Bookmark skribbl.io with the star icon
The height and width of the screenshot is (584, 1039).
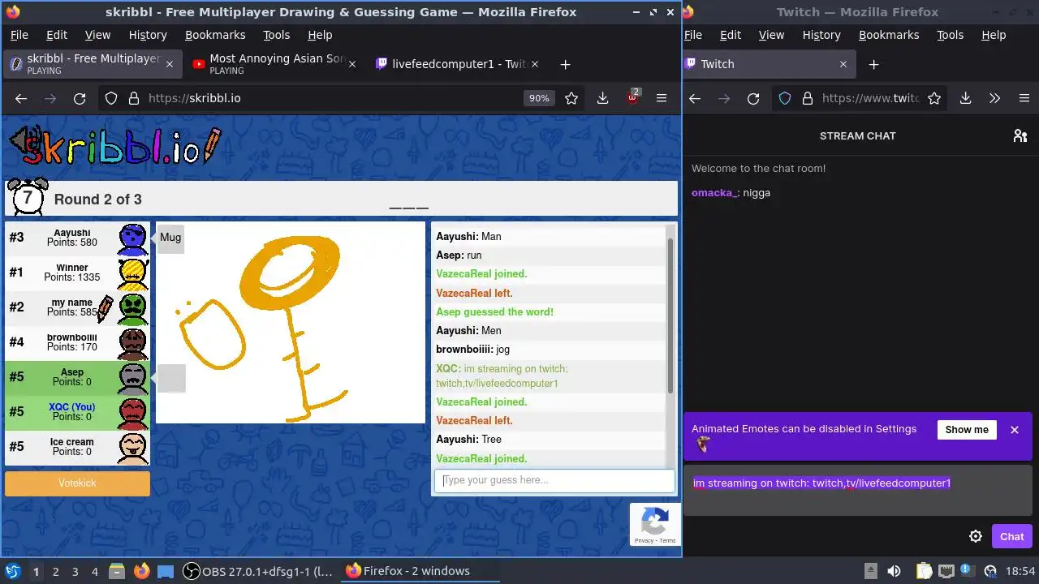(571, 98)
